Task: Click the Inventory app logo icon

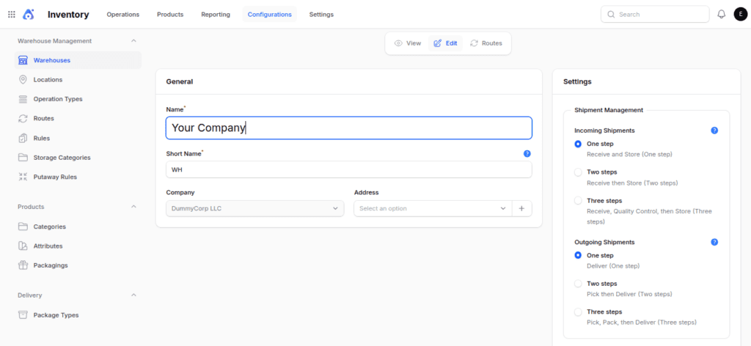Action: (29, 15)
